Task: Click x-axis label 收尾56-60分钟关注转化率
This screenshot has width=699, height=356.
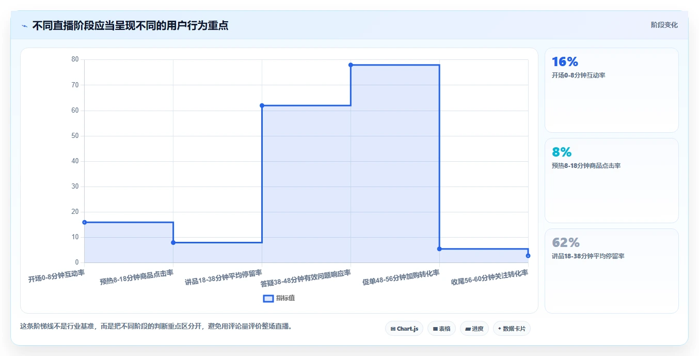Action: tap(490, 277)
